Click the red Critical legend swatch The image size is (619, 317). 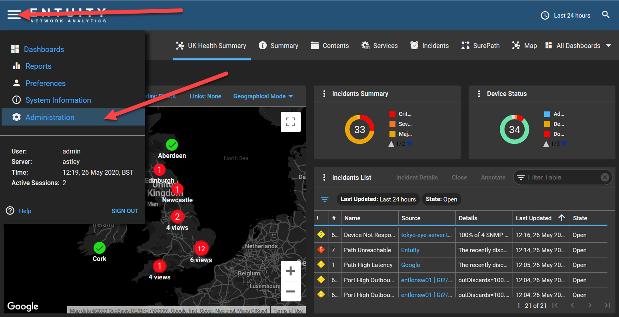click(392, 114)
